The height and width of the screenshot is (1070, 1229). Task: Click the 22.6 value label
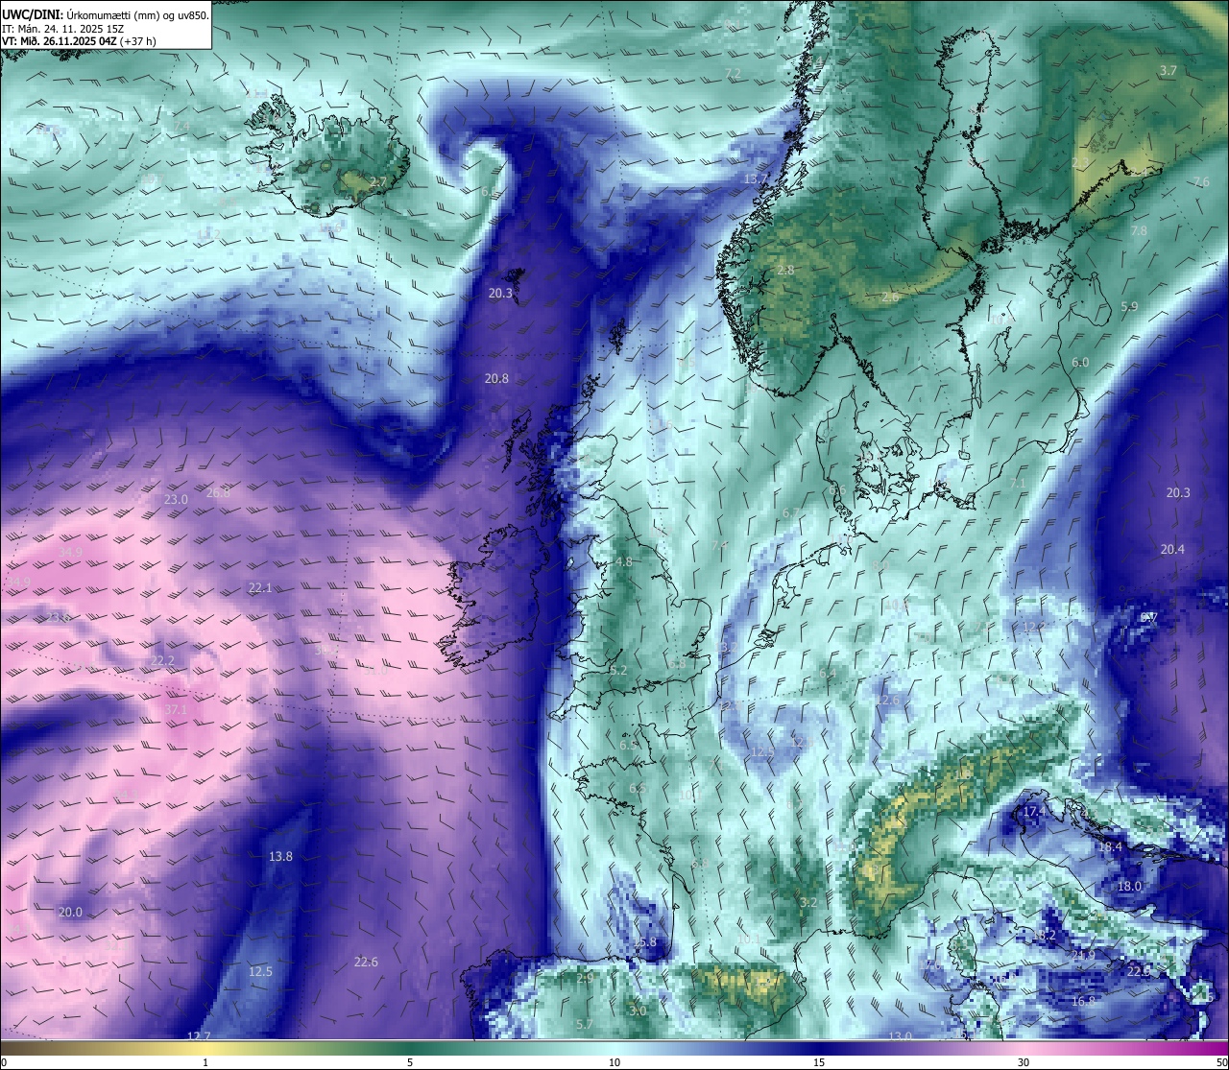coord(366,963)
